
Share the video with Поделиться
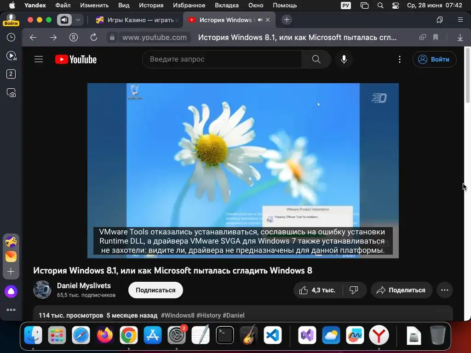(x=402, y=290)
